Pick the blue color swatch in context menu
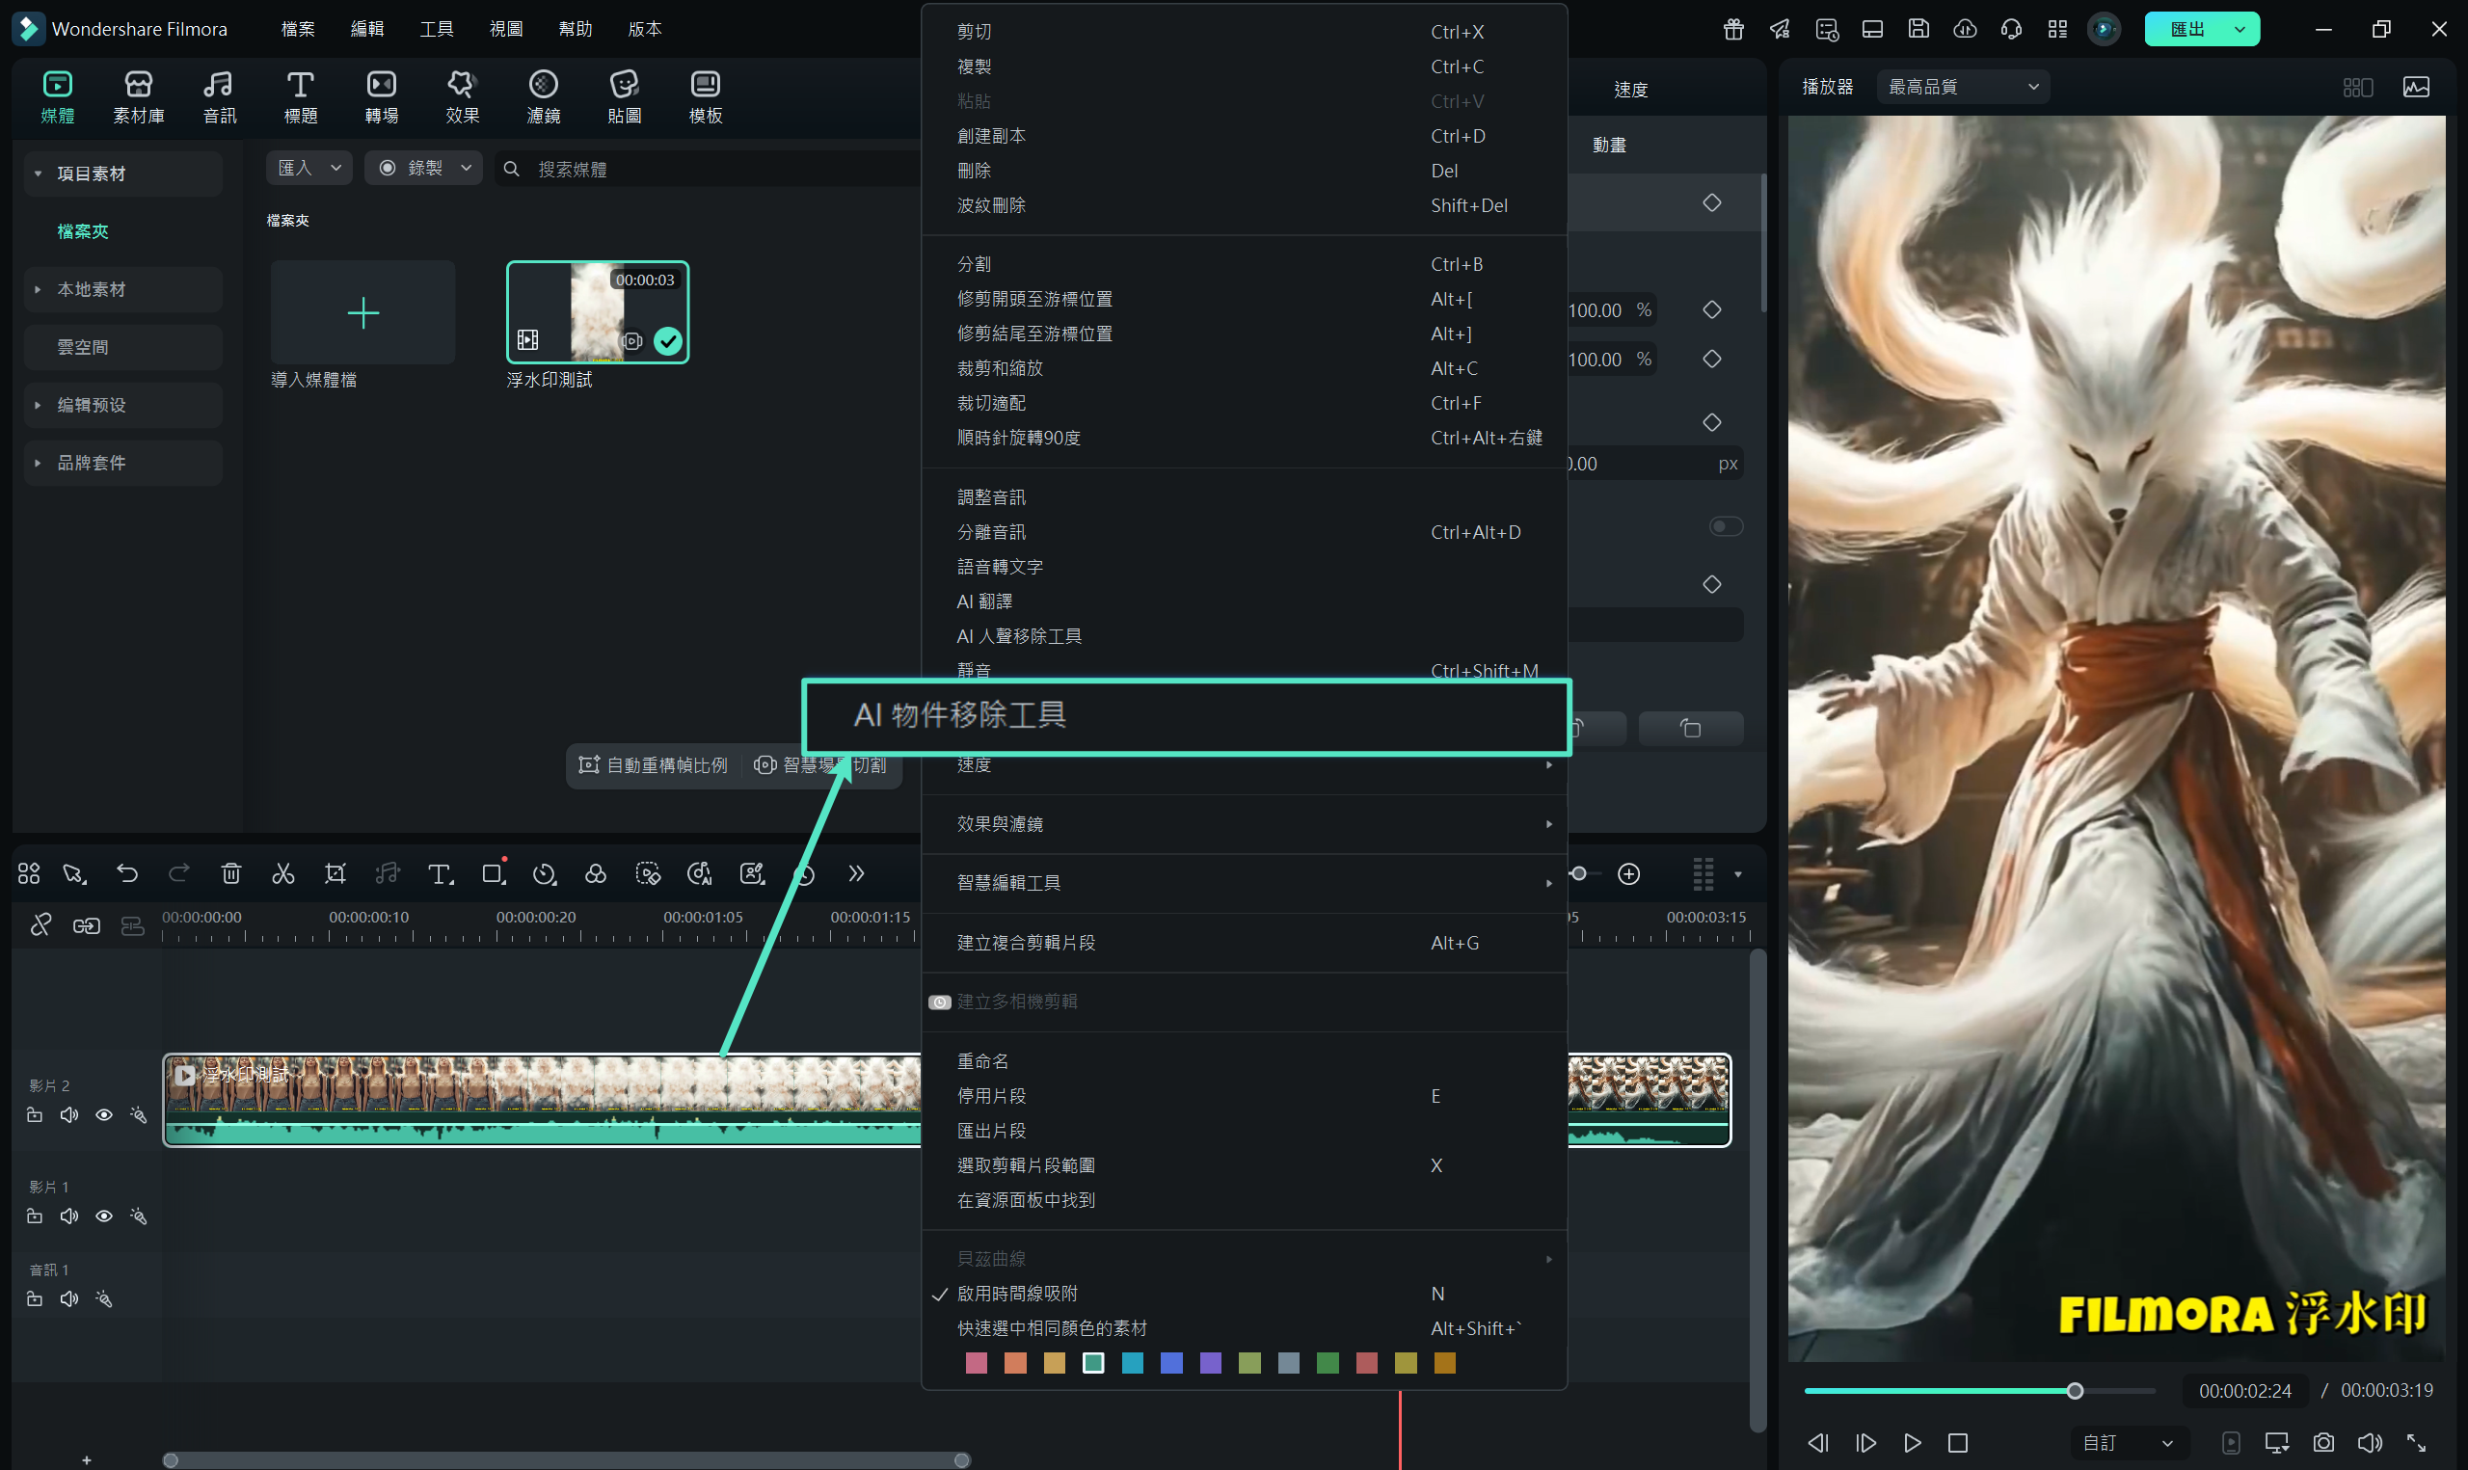This screenshot has height=1470, width=2468. [x=1171, y=1363]
